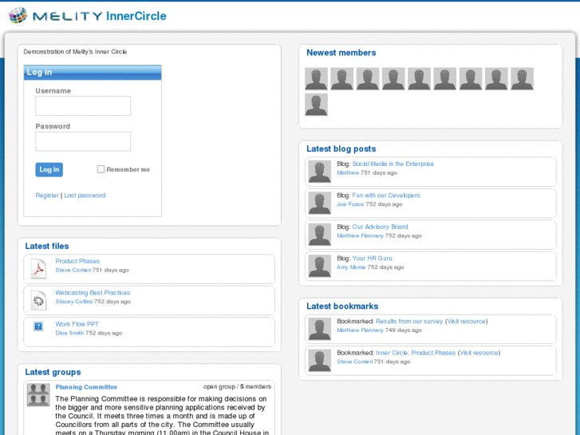580x435 pixels.
Task: Visit resource for Results from our survey
Action: [467, 321]
